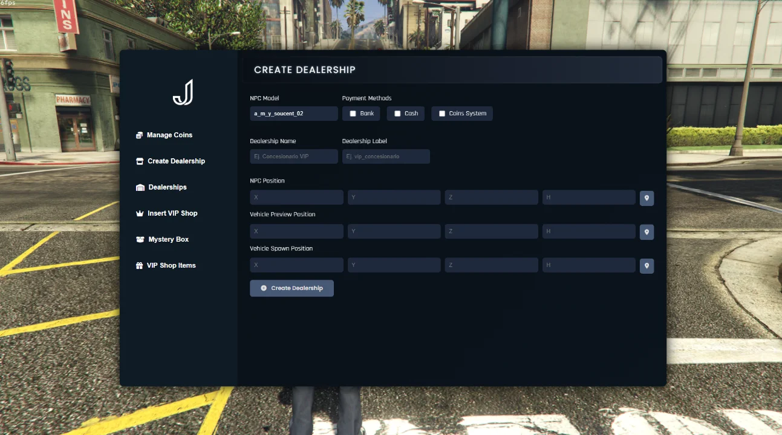Open Mystery Box section

point(163,239)
